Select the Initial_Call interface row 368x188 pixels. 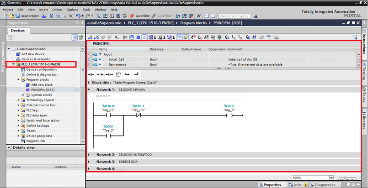click(222, 59)
